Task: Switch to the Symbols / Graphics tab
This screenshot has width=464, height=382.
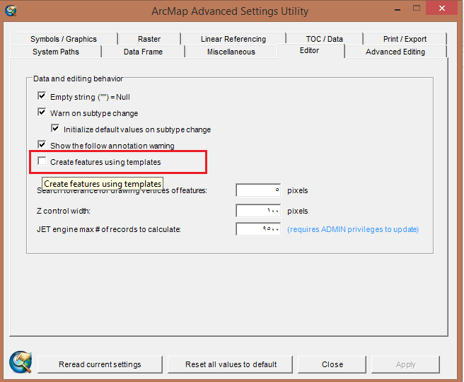Action: click(x=64, y=39)
